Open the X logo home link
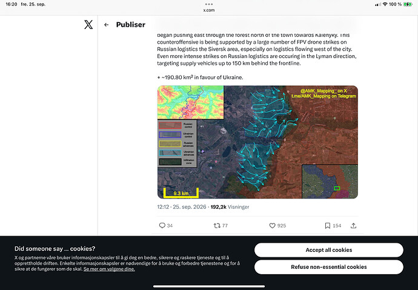418x290 pixels. 88,24
